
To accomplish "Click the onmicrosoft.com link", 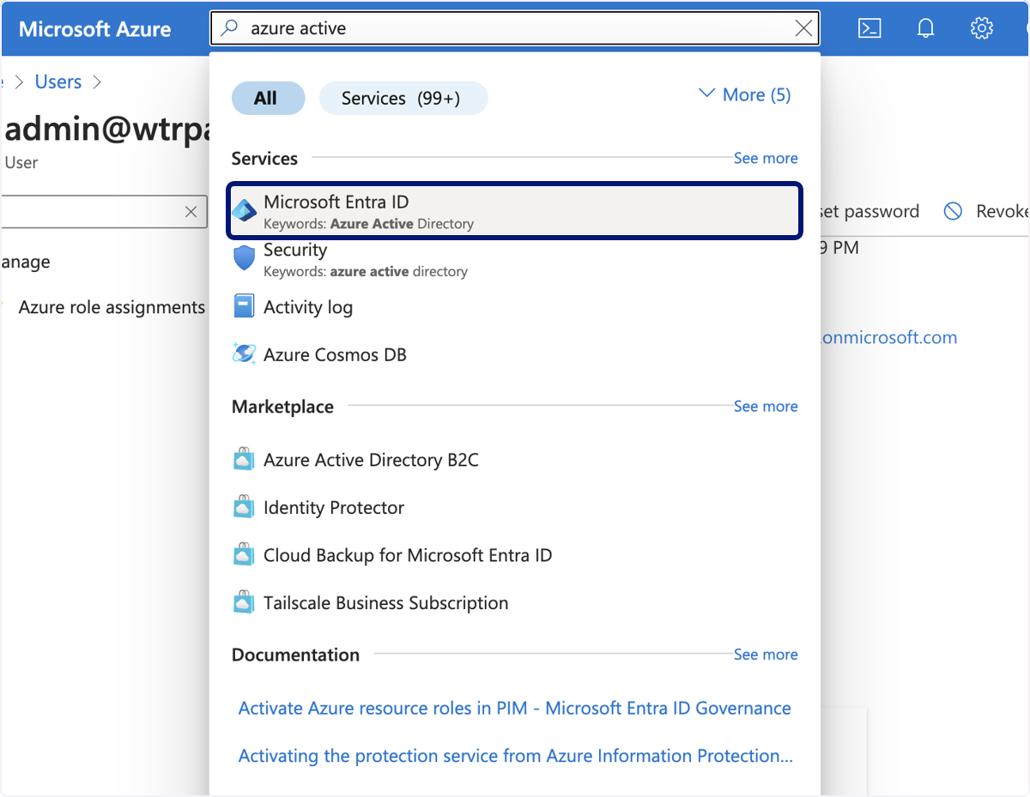I will (x=888, y=337).
